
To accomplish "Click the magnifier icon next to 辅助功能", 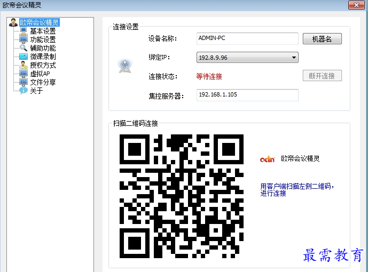I will tap(24, 48).
